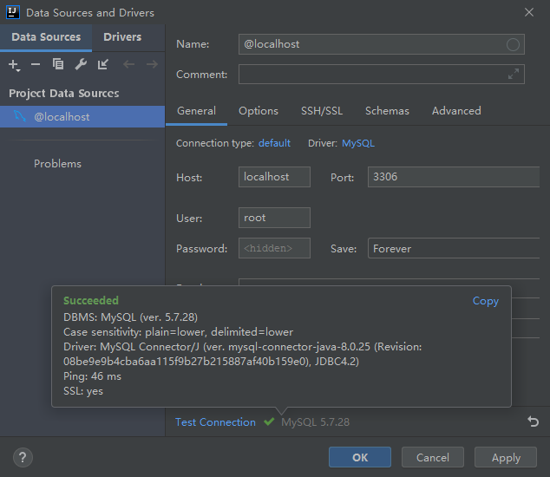Open the Advanced tab
Image resolution: width=550 pixels, height=477 pixels.
(x=456, y=111)
